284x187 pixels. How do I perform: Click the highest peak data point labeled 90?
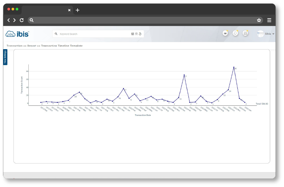pyautogui.click(x=234, y=67)
